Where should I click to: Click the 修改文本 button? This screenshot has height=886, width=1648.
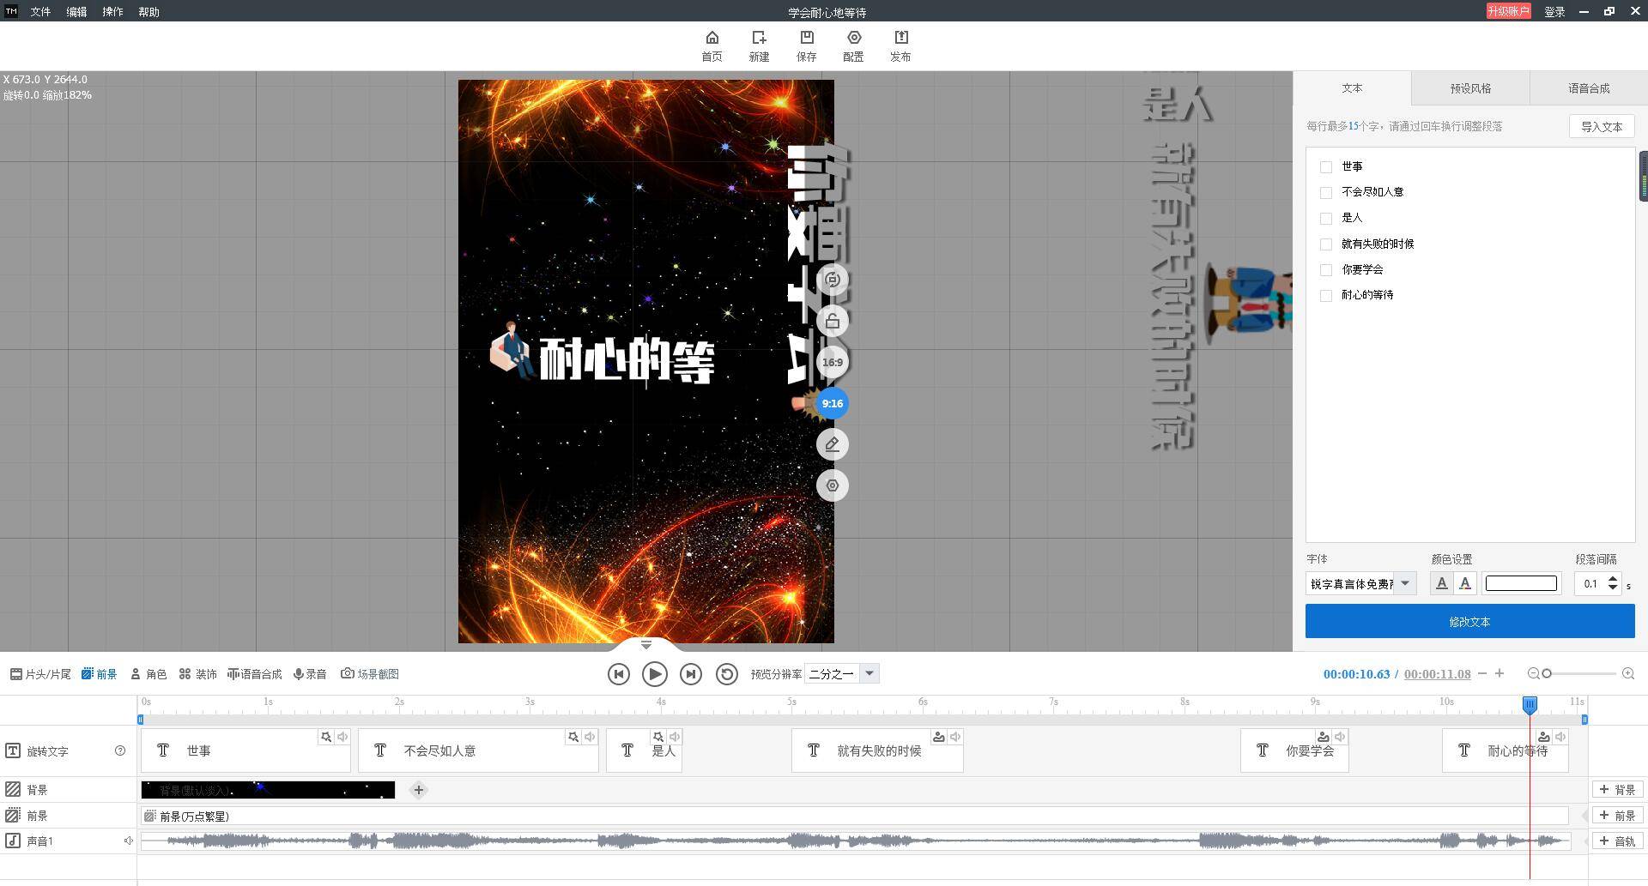[x=1469, y=621]
